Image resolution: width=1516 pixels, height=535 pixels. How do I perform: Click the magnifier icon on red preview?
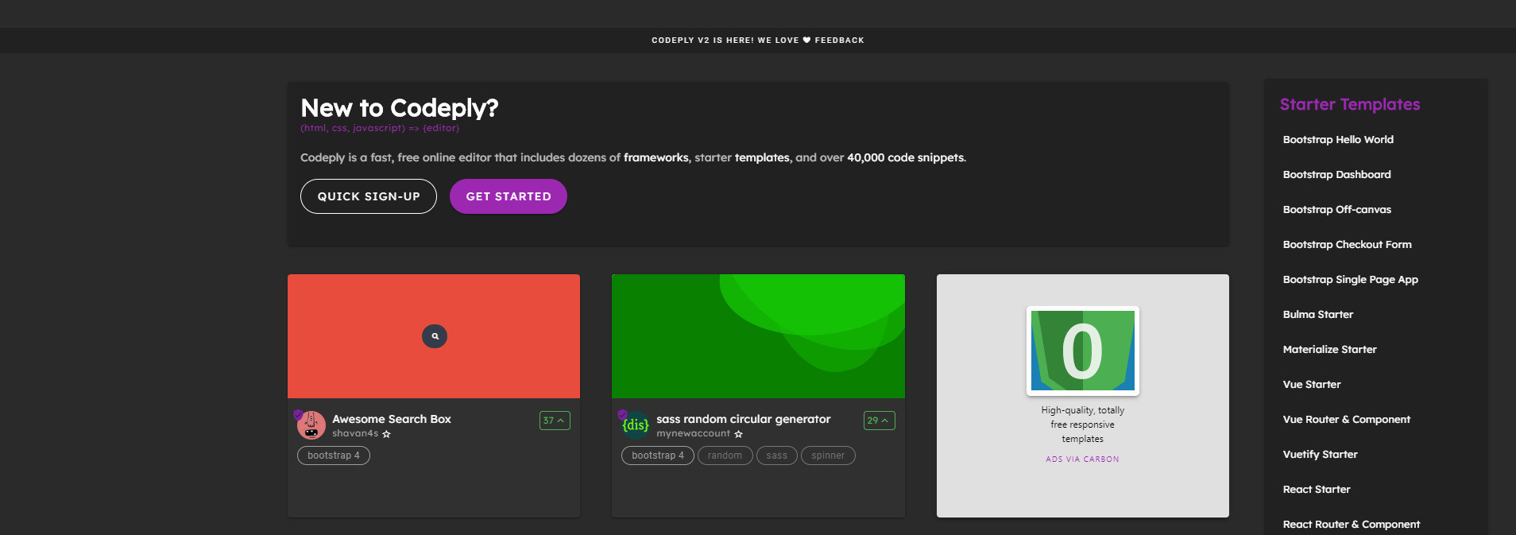(435, 336)
